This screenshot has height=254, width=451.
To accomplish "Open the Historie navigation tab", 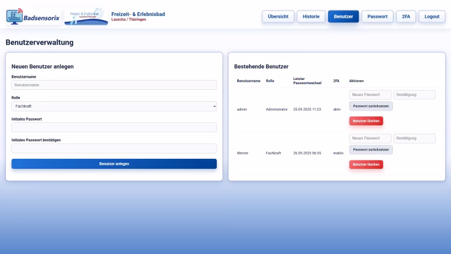I will [311, 16].
